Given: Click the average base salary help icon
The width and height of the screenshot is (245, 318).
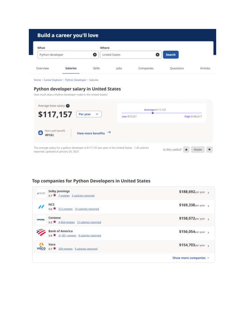Looking at the screenshot, I should (68, 105).
